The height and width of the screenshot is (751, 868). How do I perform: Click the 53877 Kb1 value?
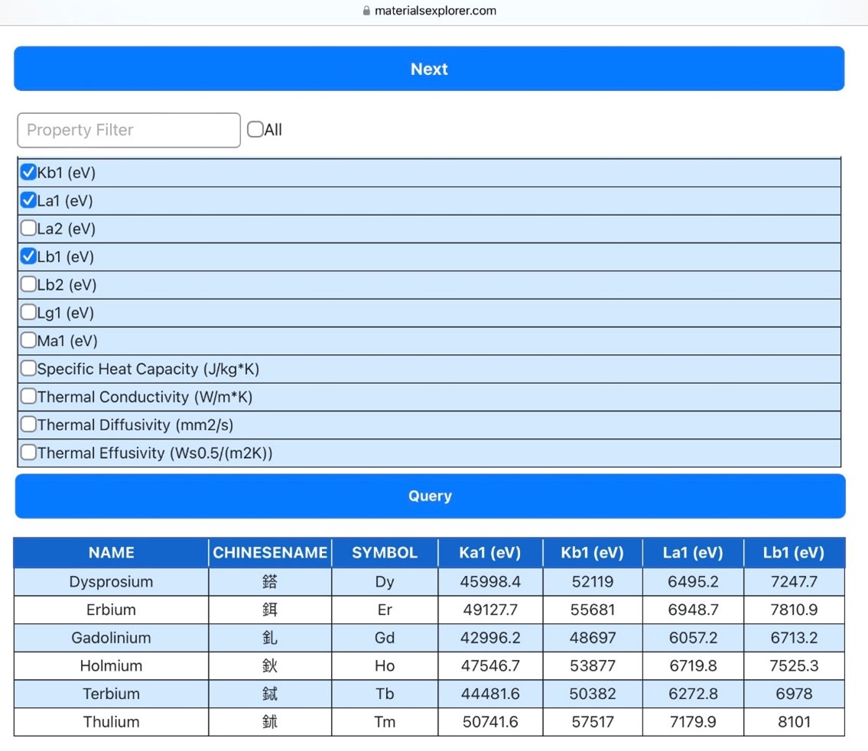tap(593, 666)
